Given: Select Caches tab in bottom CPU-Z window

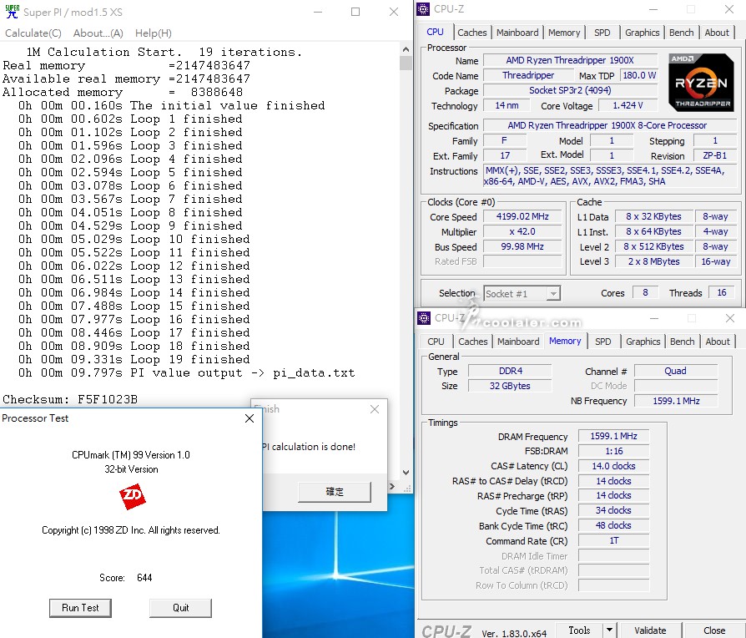Looking at the screenshot, I should pyautogui.click(x=473, y=342).
